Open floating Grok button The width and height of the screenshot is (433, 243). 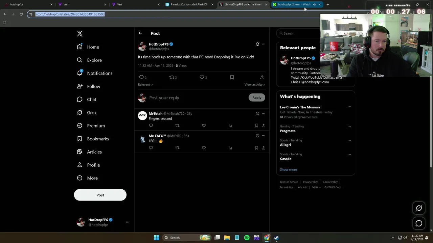(x=419, y=208)
